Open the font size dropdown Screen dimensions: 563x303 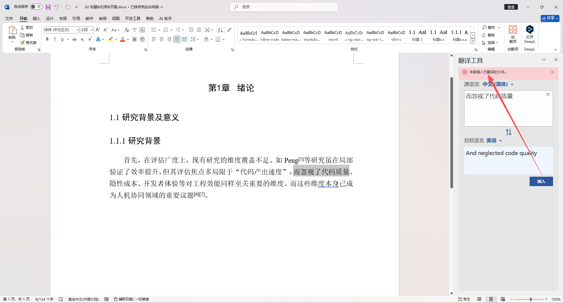tap(91, 30)
